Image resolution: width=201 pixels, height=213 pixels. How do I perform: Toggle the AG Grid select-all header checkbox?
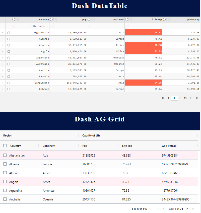[x=5, y=146]
